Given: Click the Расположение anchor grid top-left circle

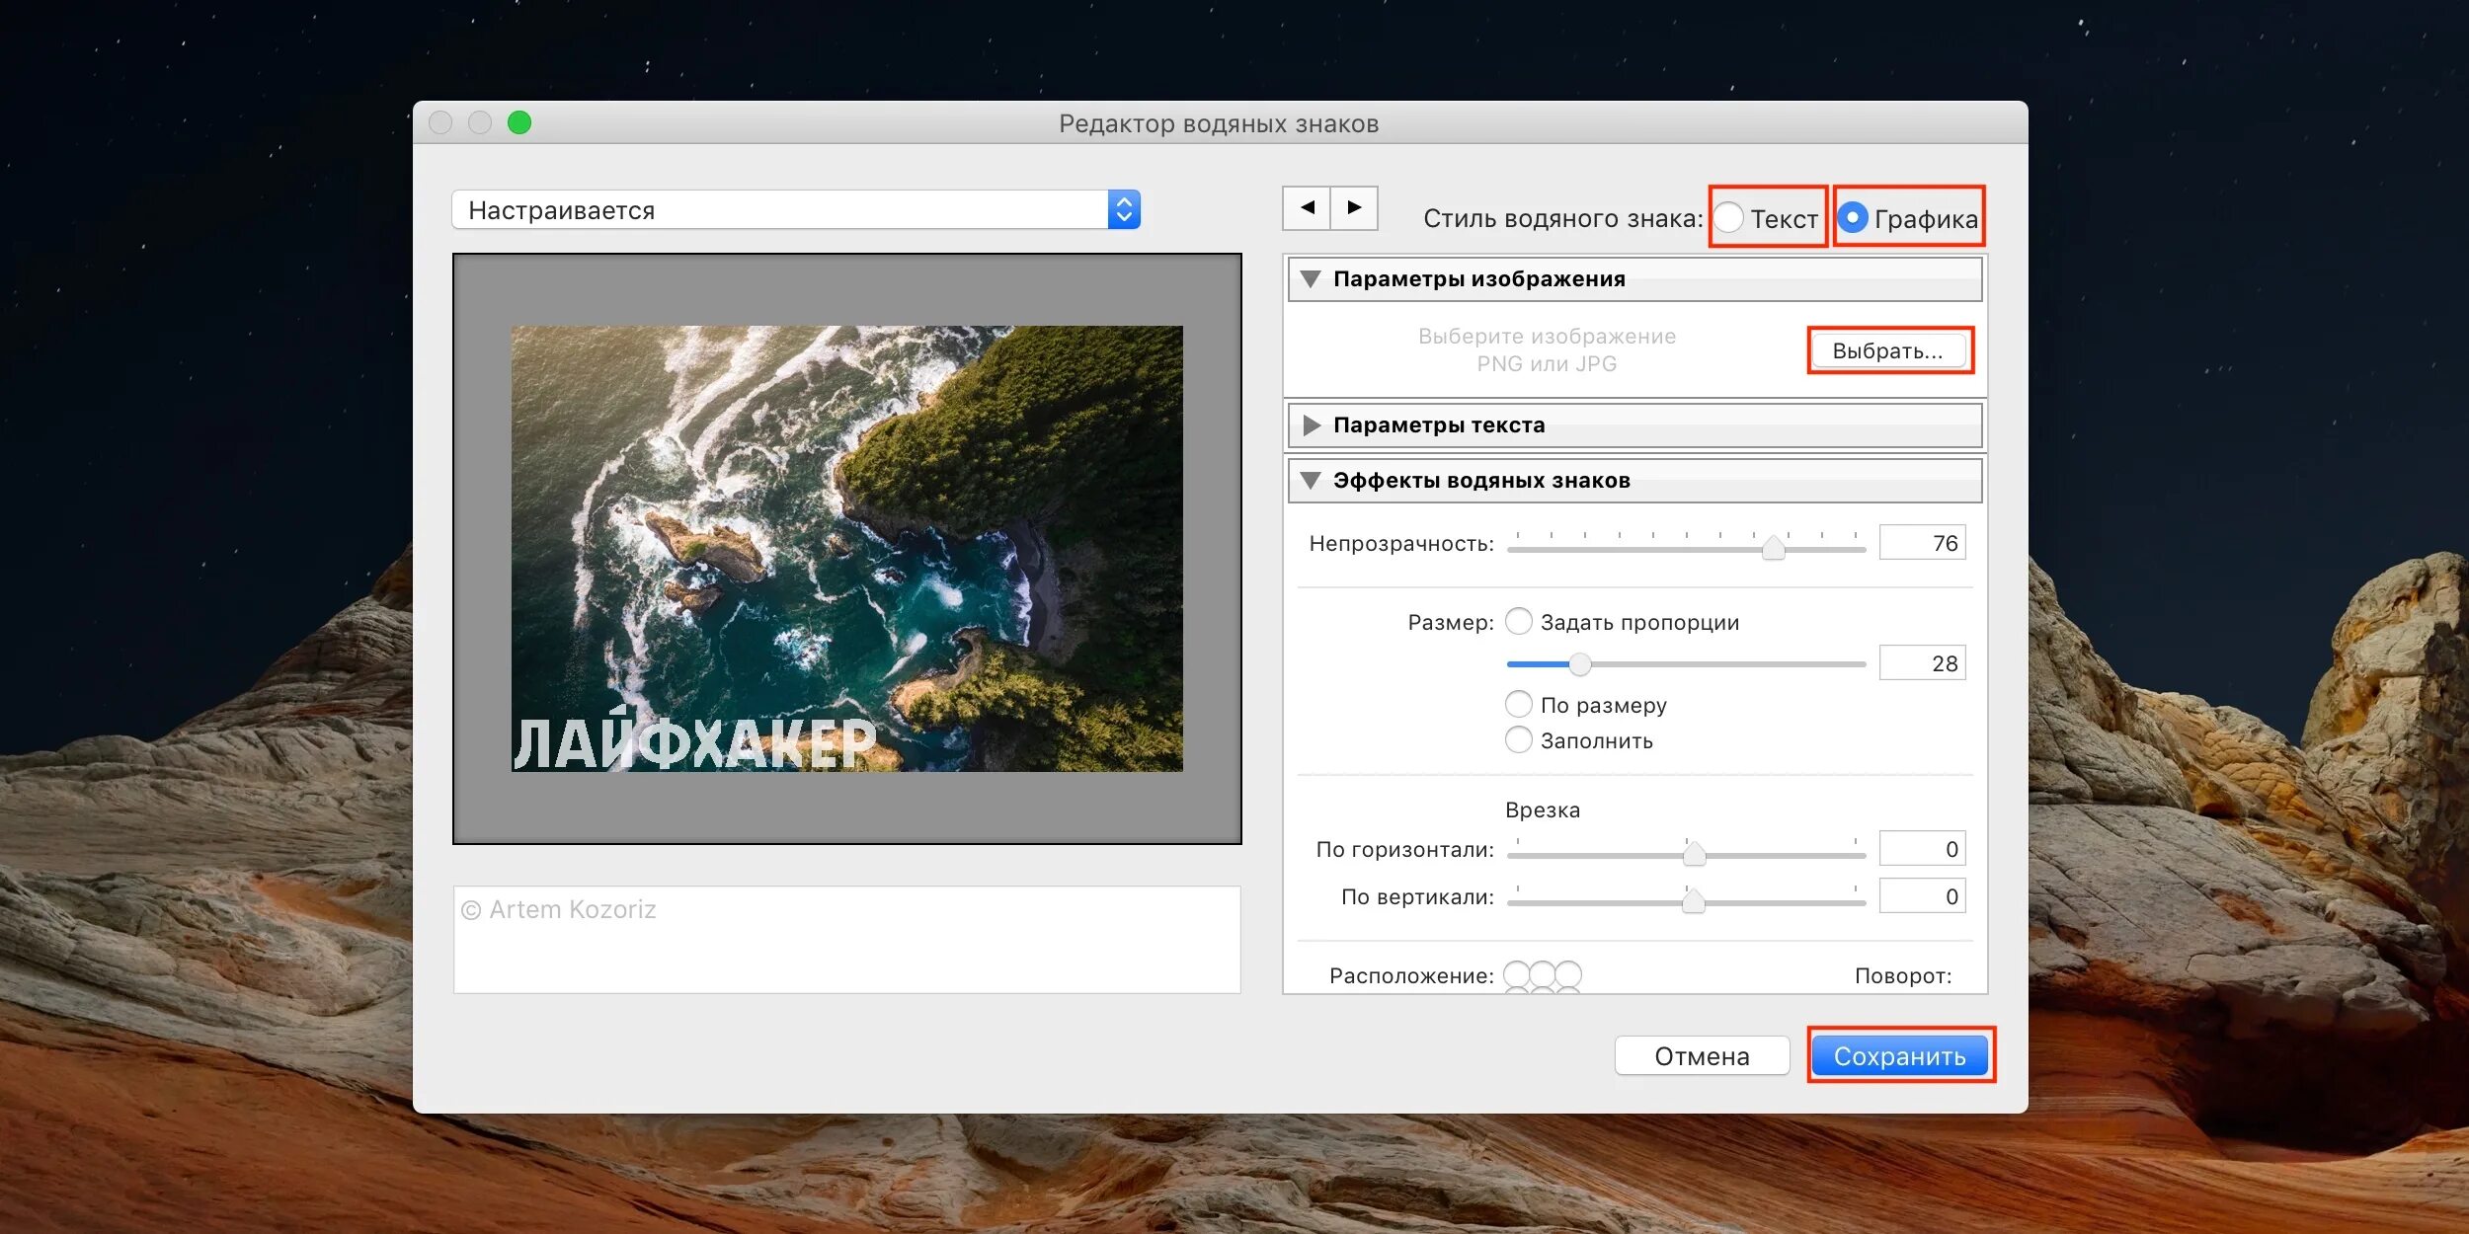Looking at the screenshot, I should [1516, 974].
